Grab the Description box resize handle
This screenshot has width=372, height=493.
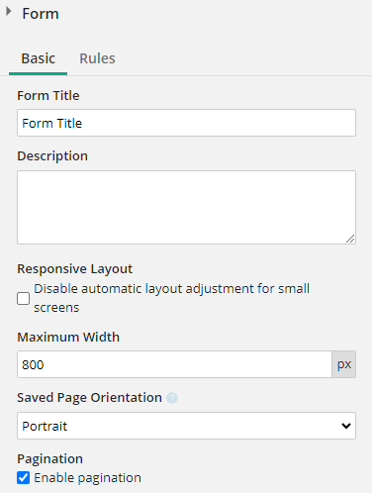tap(350, 239)
